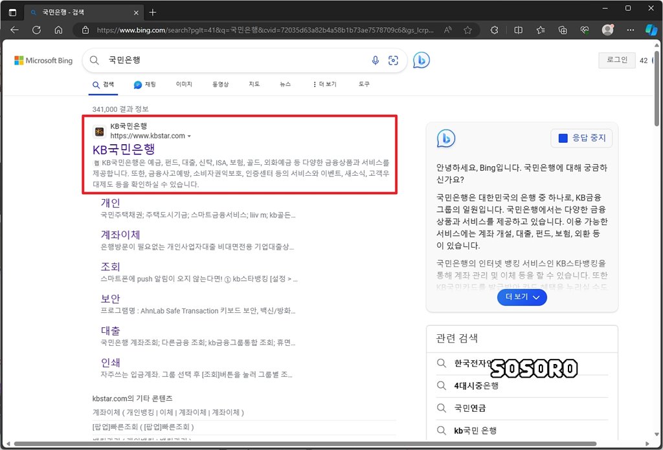Open the 도구 search tools

click(364, 85)
